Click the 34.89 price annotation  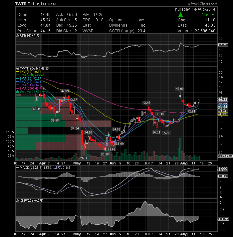(x=116, y=129)
